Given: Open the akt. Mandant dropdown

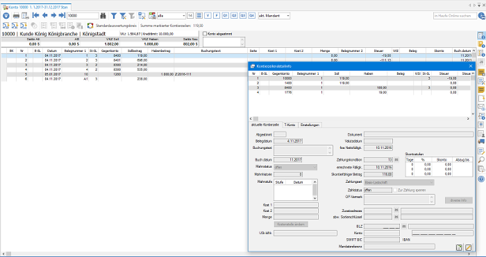Looking at the screenshot, I should pos(288,15).
